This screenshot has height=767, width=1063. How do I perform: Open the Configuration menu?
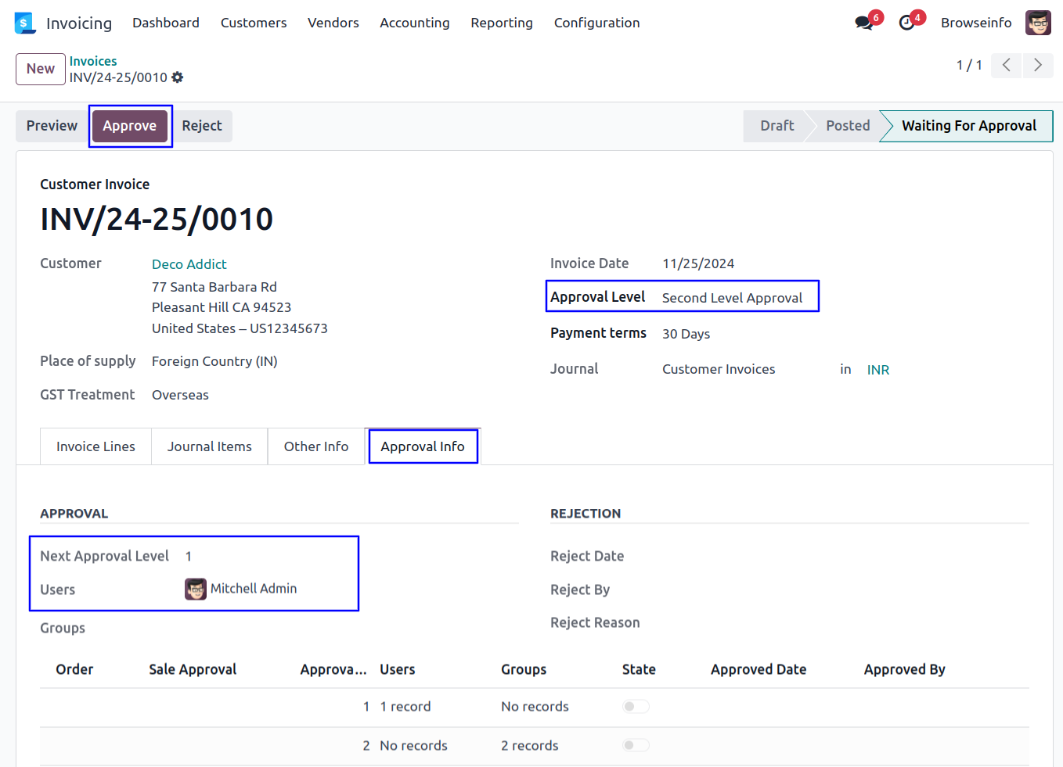tap(596, 23)
